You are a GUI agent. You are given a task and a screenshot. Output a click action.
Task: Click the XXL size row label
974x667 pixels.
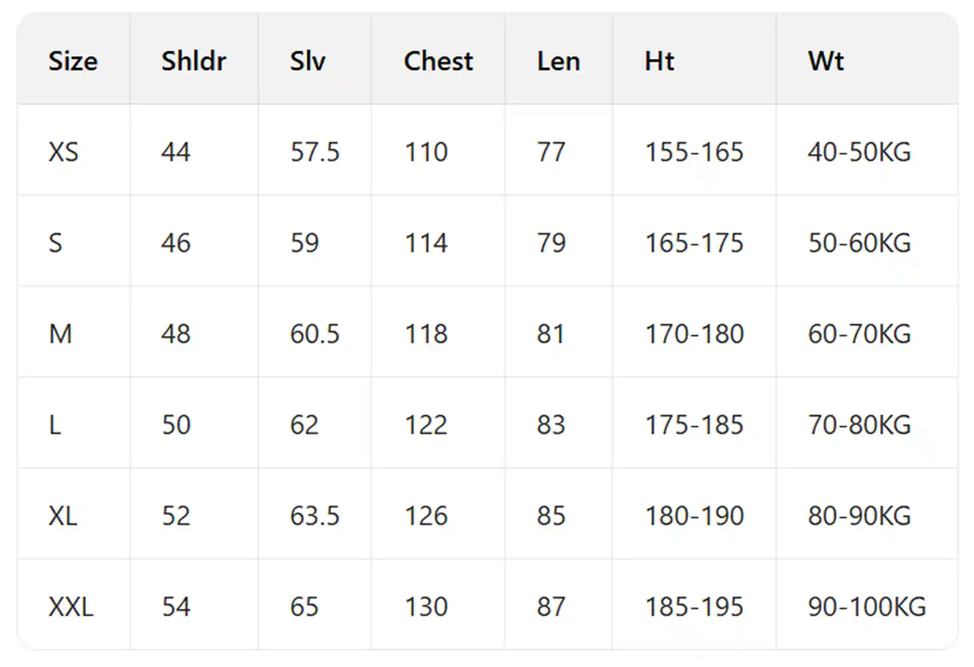71,607
